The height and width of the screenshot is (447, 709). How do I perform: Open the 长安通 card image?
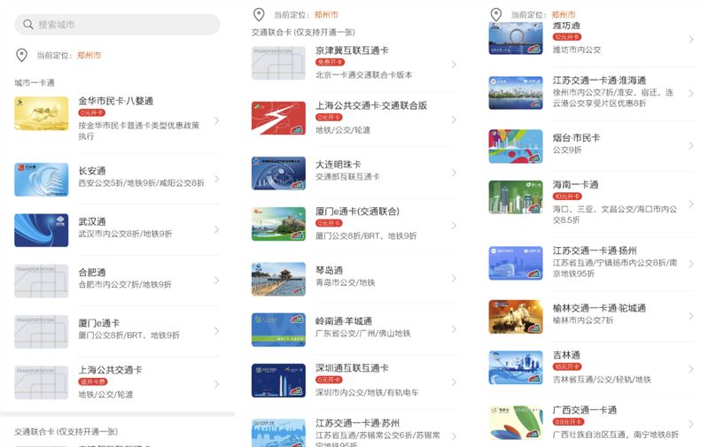(41, 180)
